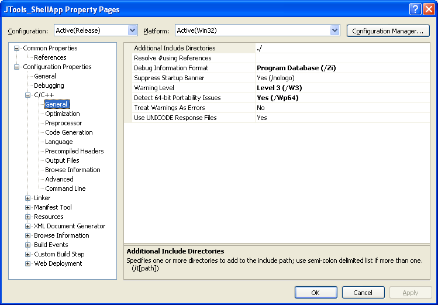
Task: Expand the Web Deployment node
Action: click(27, 263)
